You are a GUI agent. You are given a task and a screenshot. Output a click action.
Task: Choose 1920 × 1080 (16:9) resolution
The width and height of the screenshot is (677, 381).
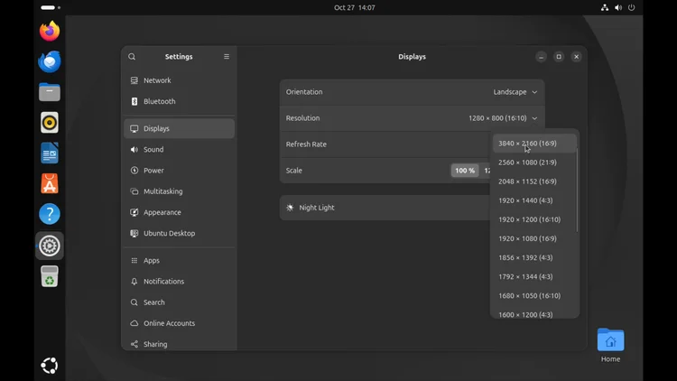coord(534,238)
